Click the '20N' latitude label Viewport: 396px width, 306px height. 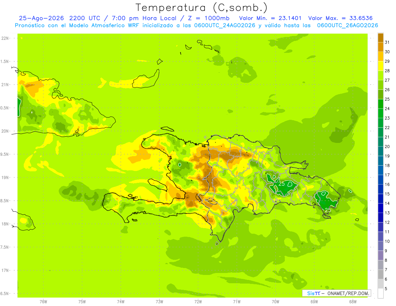5,131
